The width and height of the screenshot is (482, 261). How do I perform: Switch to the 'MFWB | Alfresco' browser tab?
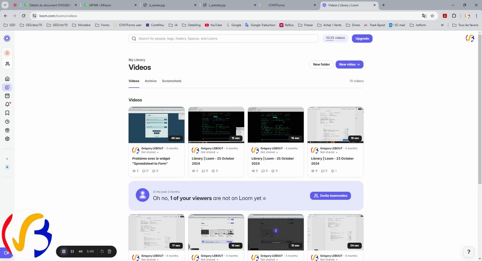pos(110,5)
